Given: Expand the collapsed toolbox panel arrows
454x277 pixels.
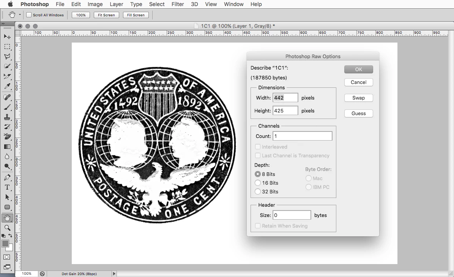Looking at the screenshot, I should click(3, 24).
